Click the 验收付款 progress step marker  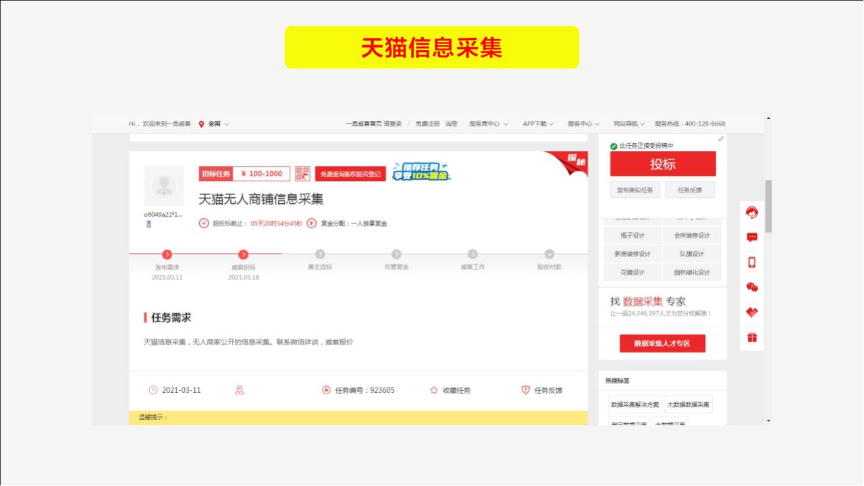[x=549, y=254]
